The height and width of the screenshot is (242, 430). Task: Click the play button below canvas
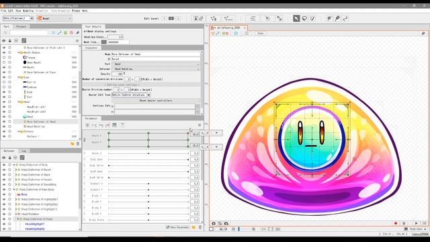417,223
